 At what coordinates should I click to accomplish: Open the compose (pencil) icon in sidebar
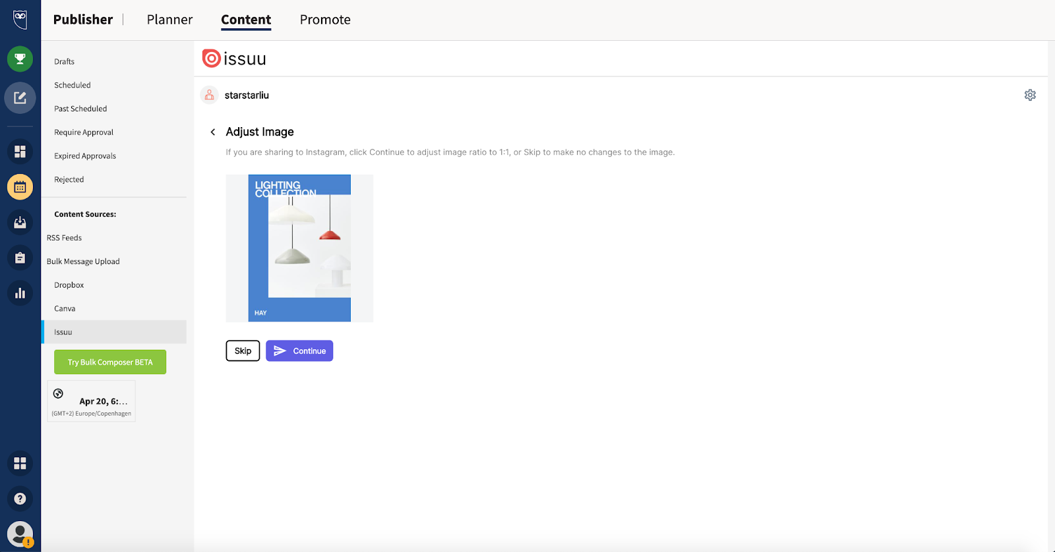[20, 98]
